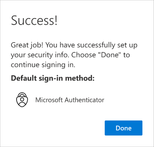Click the words 'You have' in the message

60,45
